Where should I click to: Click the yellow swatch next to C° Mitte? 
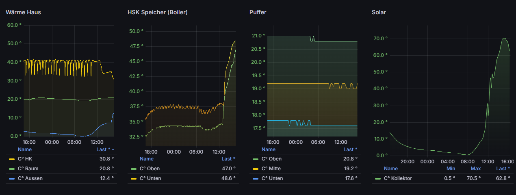(256, 169)
